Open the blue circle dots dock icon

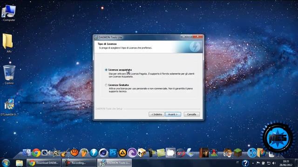pyautogui.click(x=252, y=153)
